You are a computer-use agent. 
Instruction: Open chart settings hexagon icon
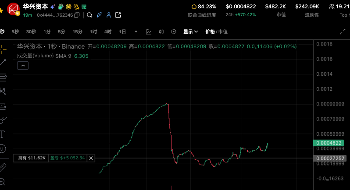click(x=174, y=32)
